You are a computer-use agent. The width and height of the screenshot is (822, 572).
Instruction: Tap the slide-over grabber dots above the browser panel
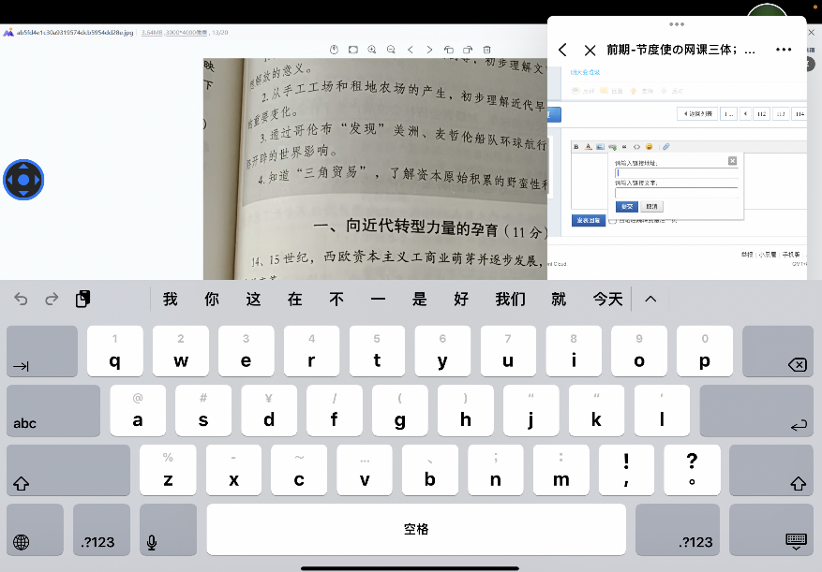pyautogui.click(x=677, y=24)
